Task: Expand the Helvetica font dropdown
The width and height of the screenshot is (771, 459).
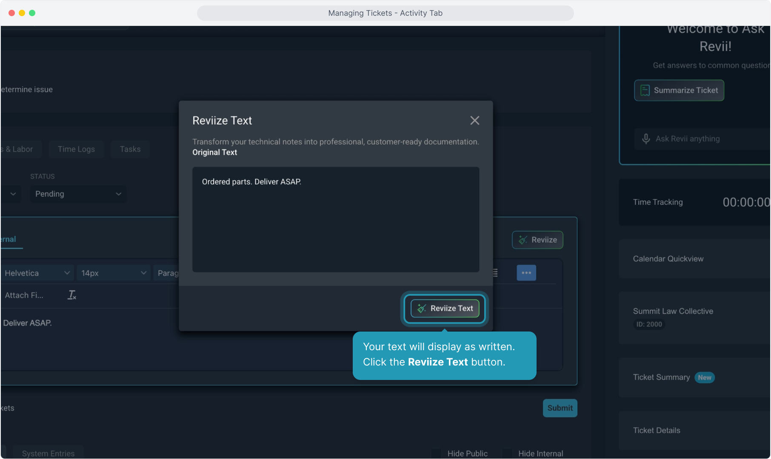Action: coord(37,273)
